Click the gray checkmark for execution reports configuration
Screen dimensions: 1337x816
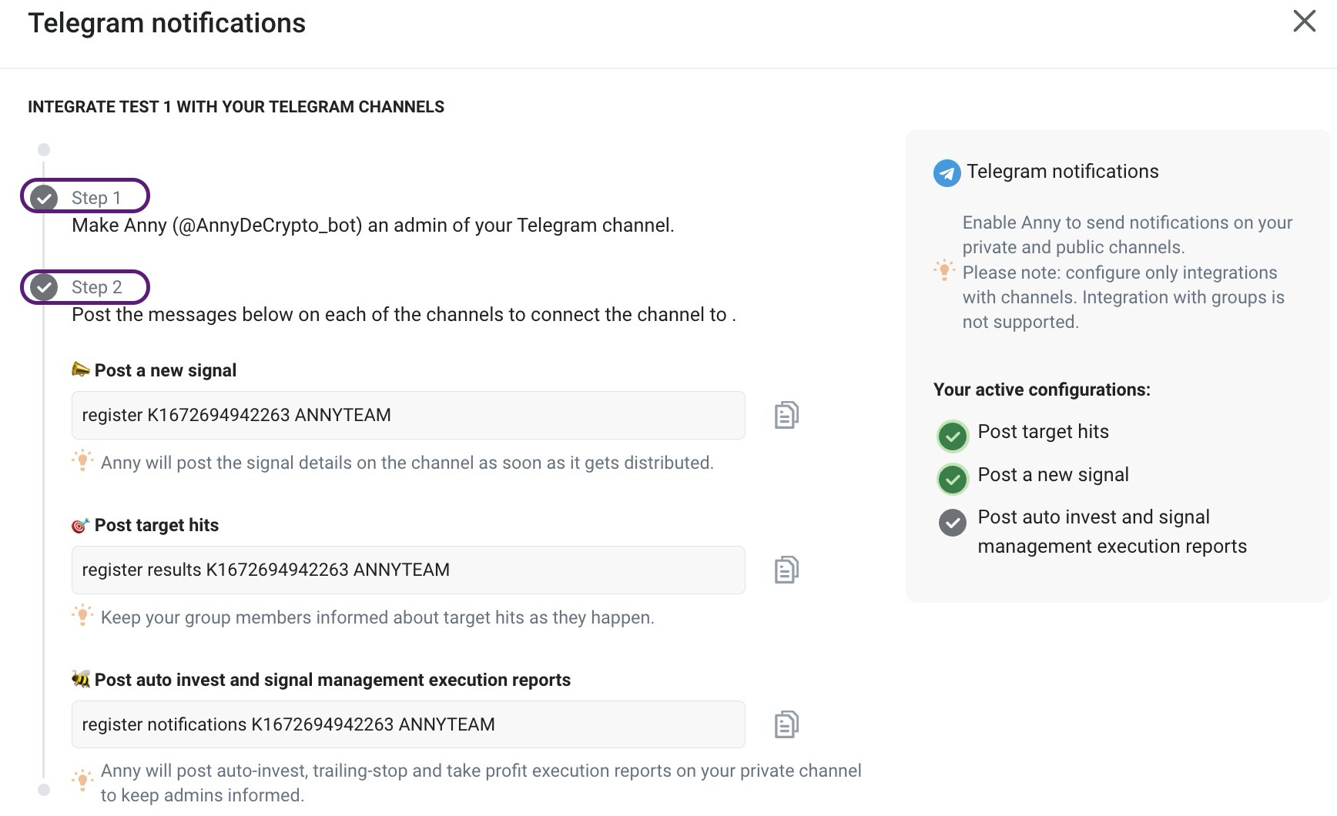[952, 522]
